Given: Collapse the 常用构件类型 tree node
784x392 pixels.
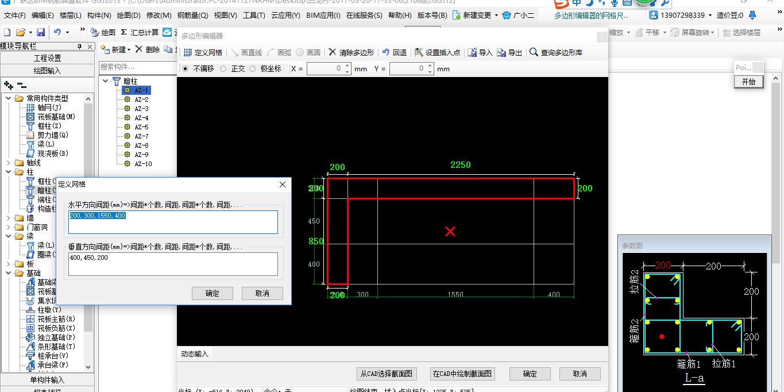Looking at the screenshot, I should [x=9, y=98].
